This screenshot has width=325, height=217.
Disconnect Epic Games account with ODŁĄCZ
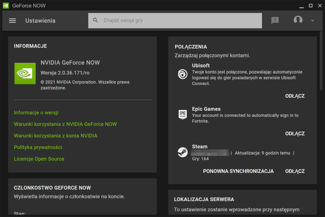click(x=295, y=134)
